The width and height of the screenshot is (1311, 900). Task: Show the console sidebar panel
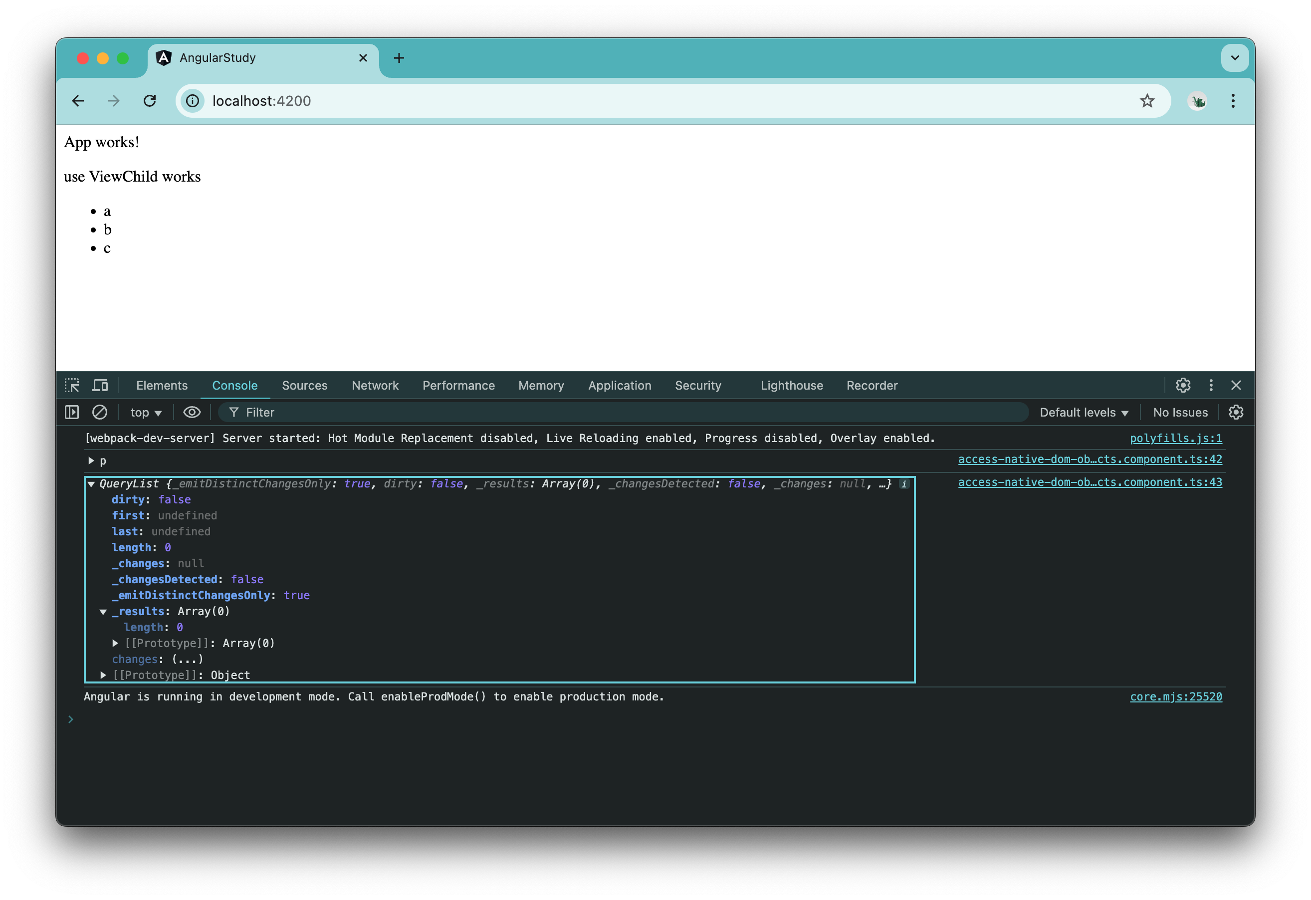coord(72,412)
